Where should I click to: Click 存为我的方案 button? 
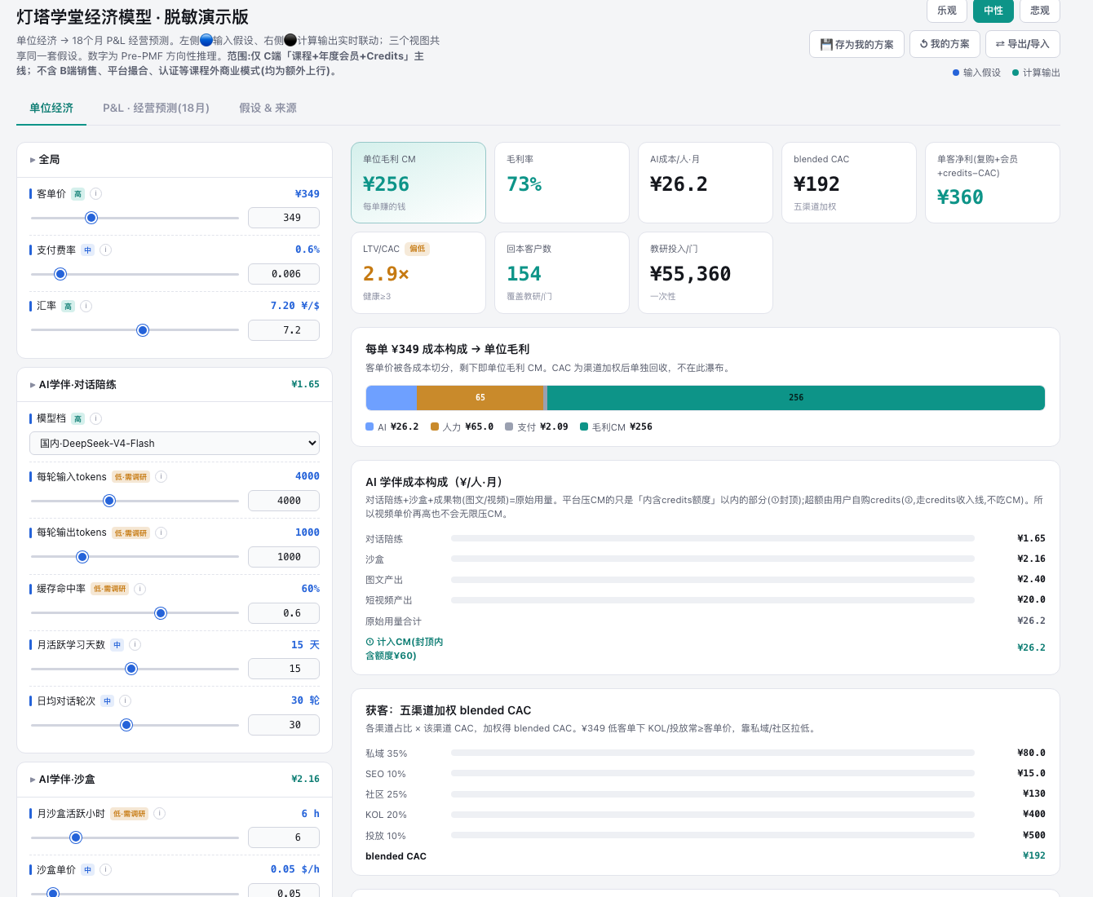[x=856, y=44]
